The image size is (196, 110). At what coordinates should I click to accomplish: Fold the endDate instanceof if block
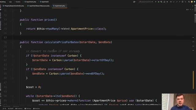13,69
